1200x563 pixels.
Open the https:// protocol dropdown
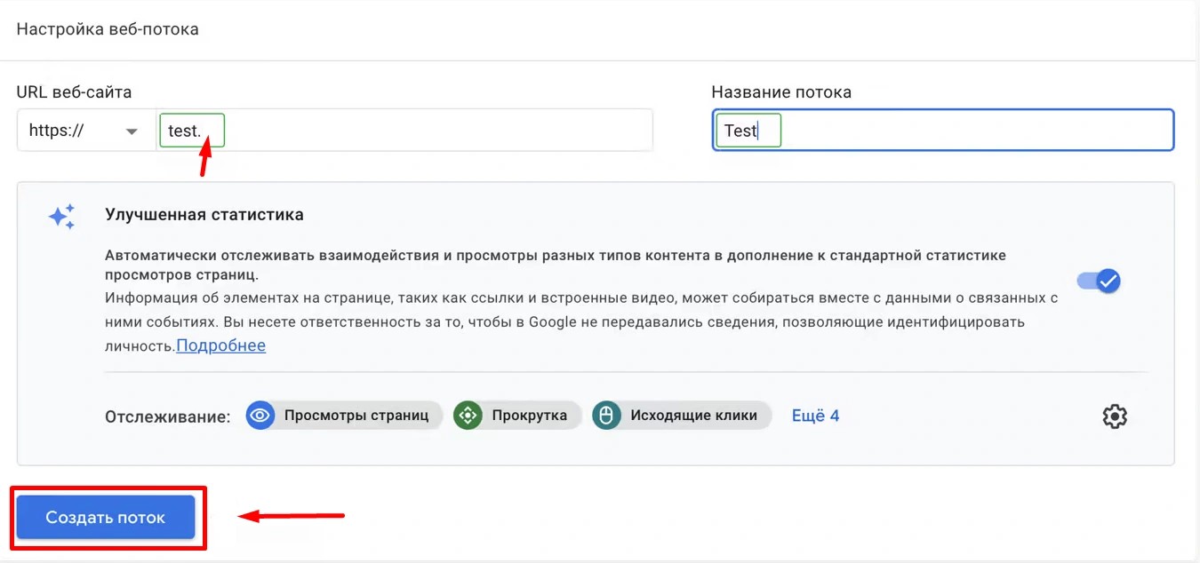[85, 131]
